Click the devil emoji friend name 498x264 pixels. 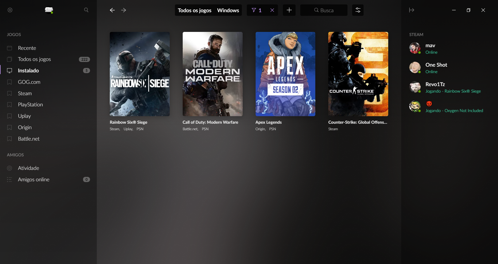429,104
